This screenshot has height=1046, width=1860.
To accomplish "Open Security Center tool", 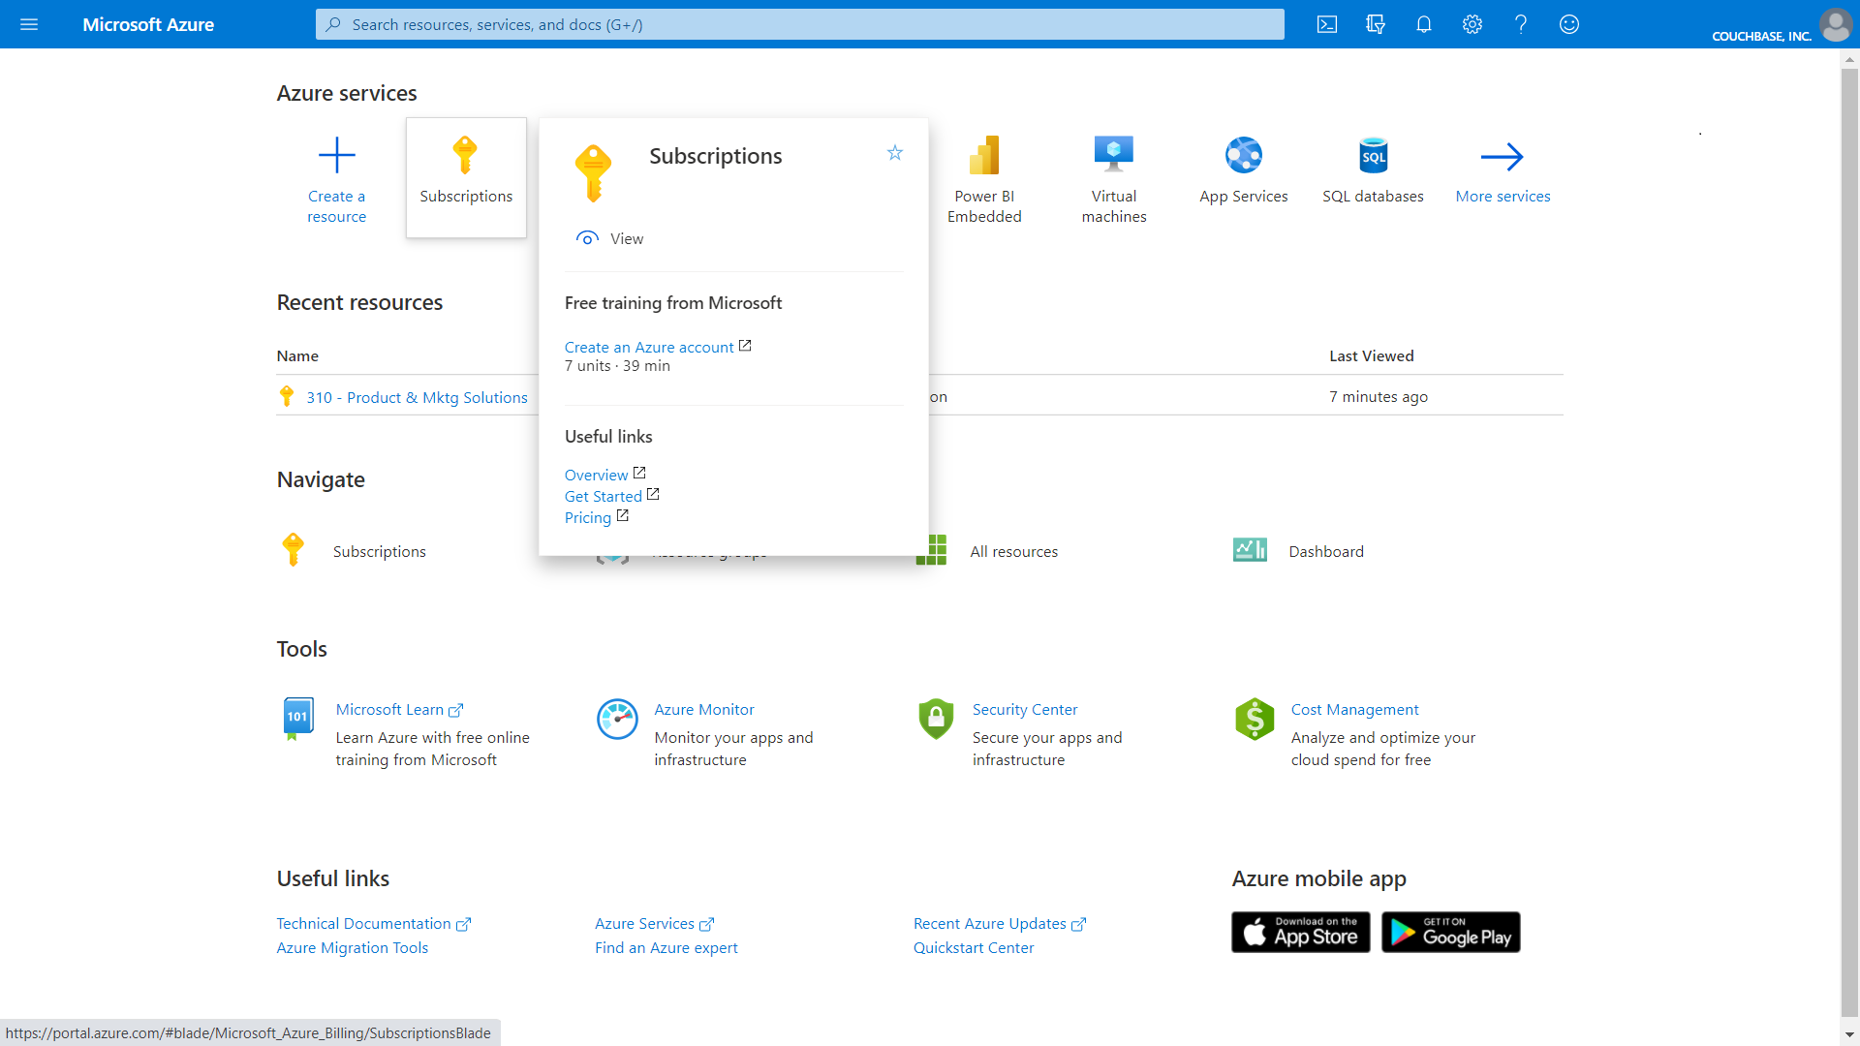I will 1024,709.
